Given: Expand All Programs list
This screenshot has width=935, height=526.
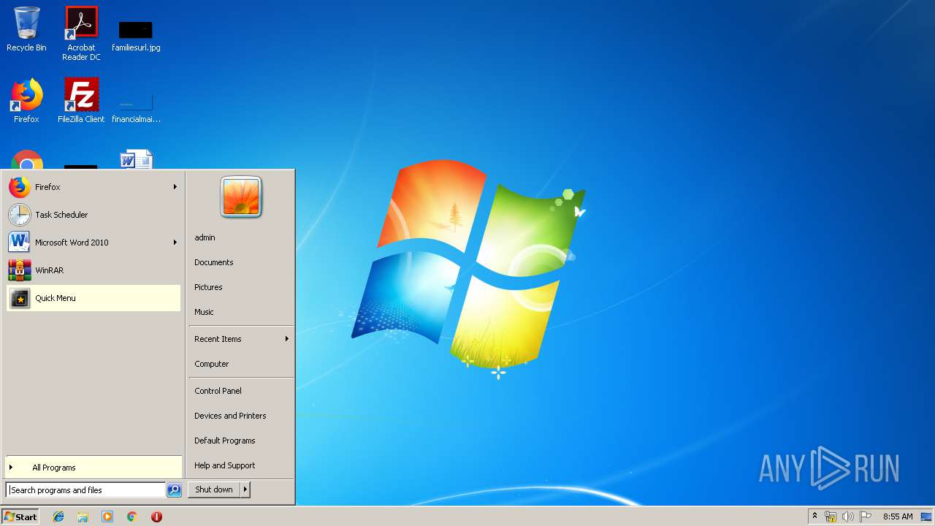Looking at the screenshot, I should pos(93,468).
